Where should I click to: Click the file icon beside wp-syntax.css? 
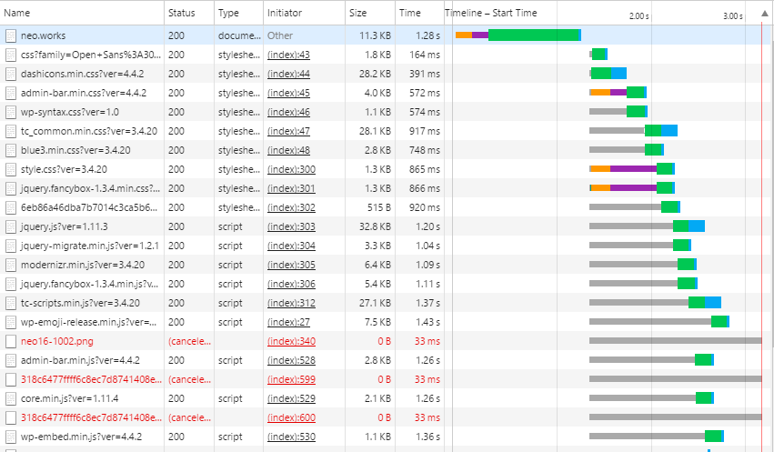tap(11, 112)
